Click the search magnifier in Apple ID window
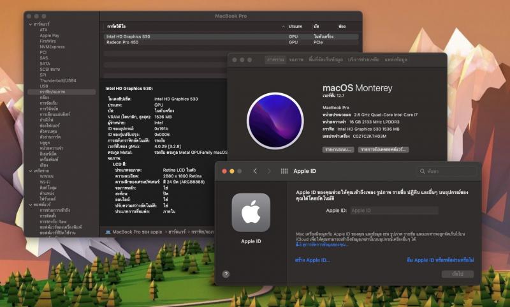The width and height of the screenshot is (510, 307). pyautogui.click(x=422, y=171)
